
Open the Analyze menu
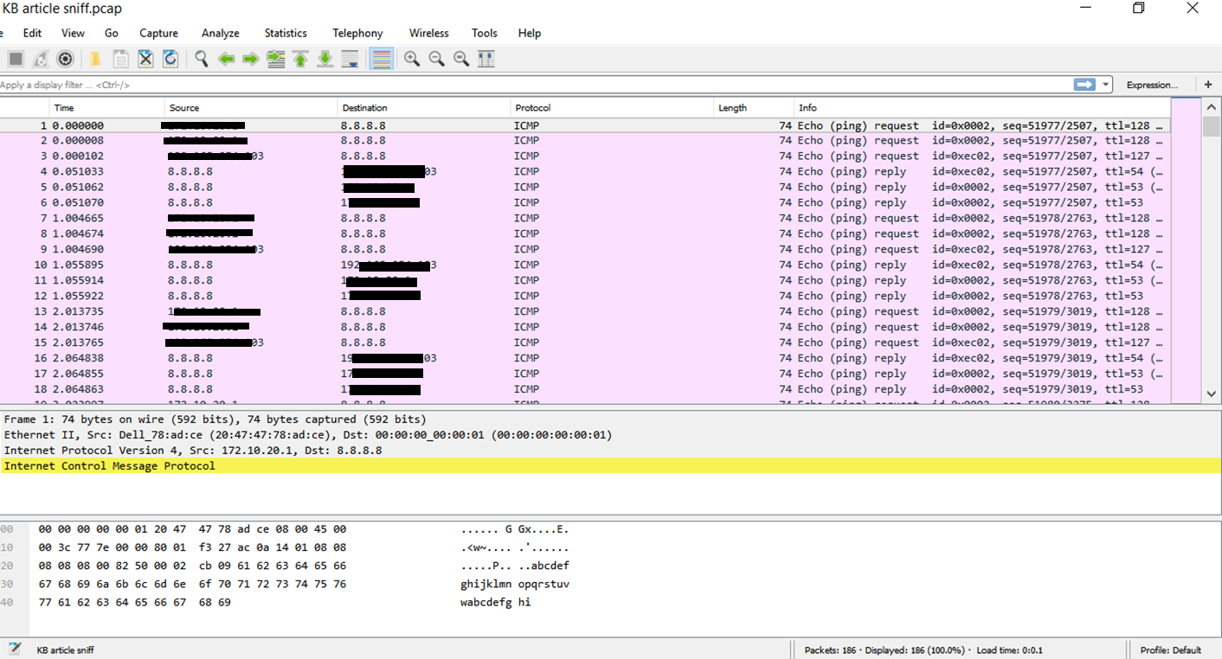pyautogui.click(x=221, y=33)
